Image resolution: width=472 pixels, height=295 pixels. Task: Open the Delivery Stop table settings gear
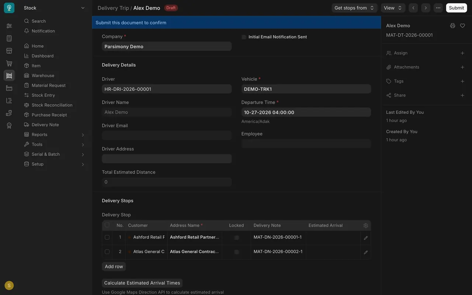[366, 225]
